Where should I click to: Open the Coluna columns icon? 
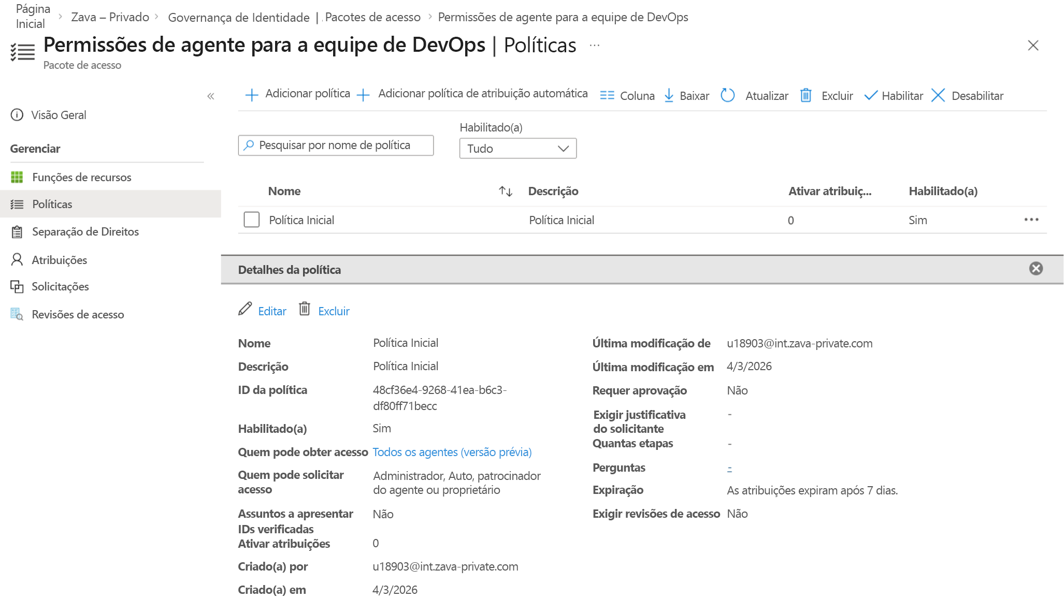point(607,95)
